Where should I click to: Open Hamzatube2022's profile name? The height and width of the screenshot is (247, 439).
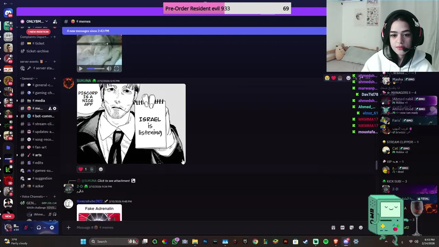pyautogui.click(x=90, y=201)
